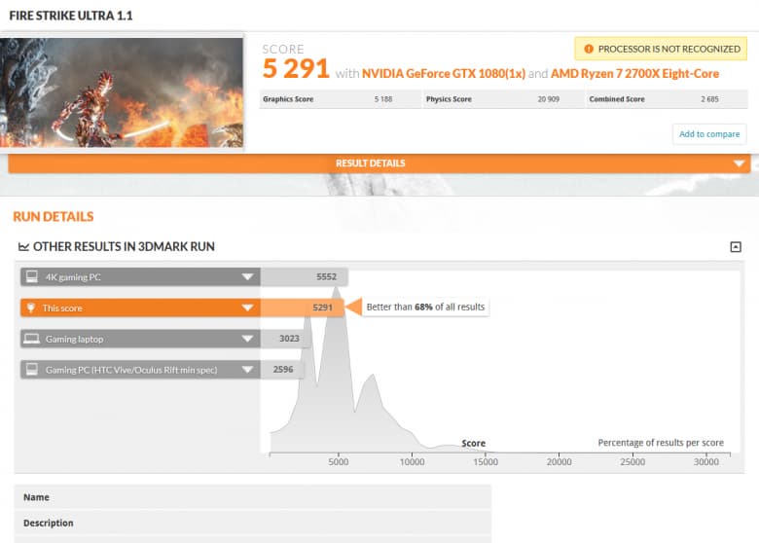
Task: Click the Processor is not recognized notice
Action: tap(661, 49)
